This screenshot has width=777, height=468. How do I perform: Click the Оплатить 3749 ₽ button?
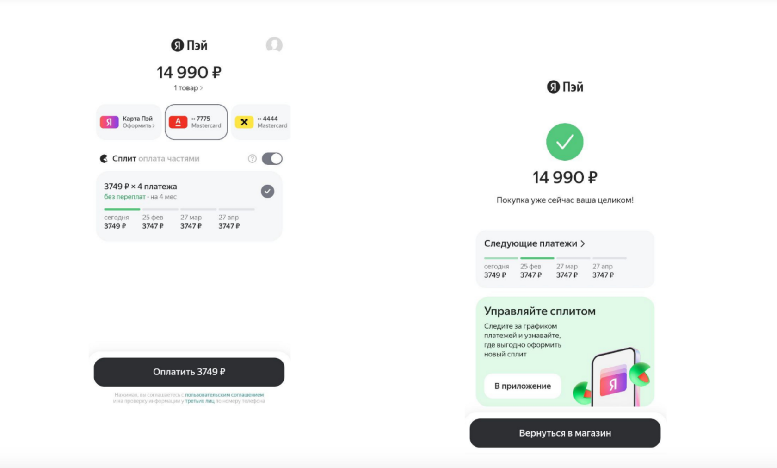click(189, 372)
